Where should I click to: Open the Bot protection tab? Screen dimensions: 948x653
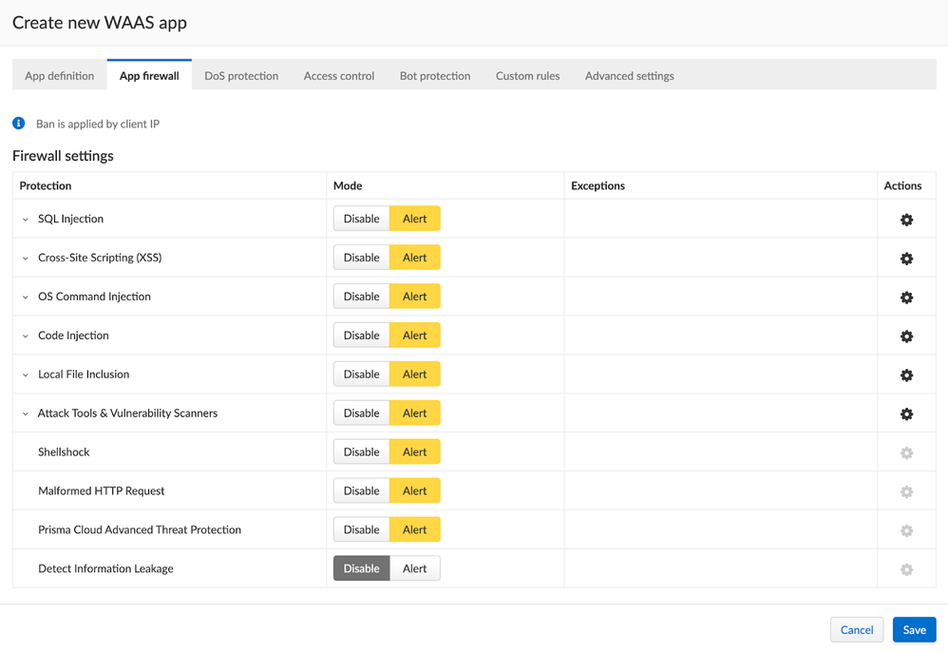coord(434,76)
